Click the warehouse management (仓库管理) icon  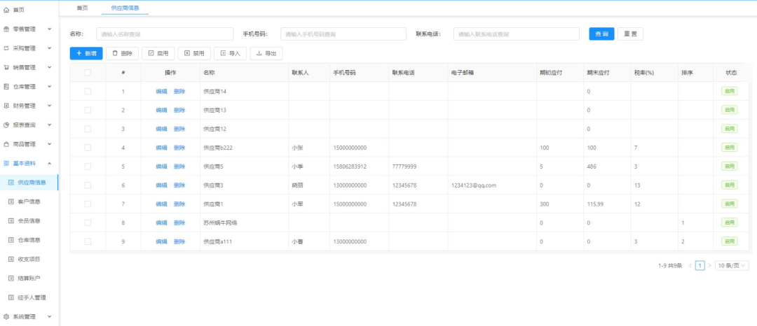6,87
